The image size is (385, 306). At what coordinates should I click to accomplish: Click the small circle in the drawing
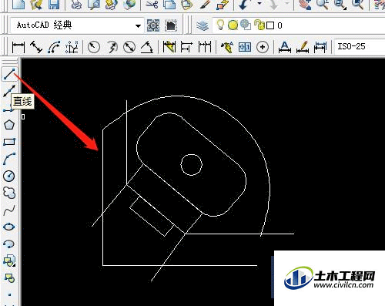pos(192,165)
